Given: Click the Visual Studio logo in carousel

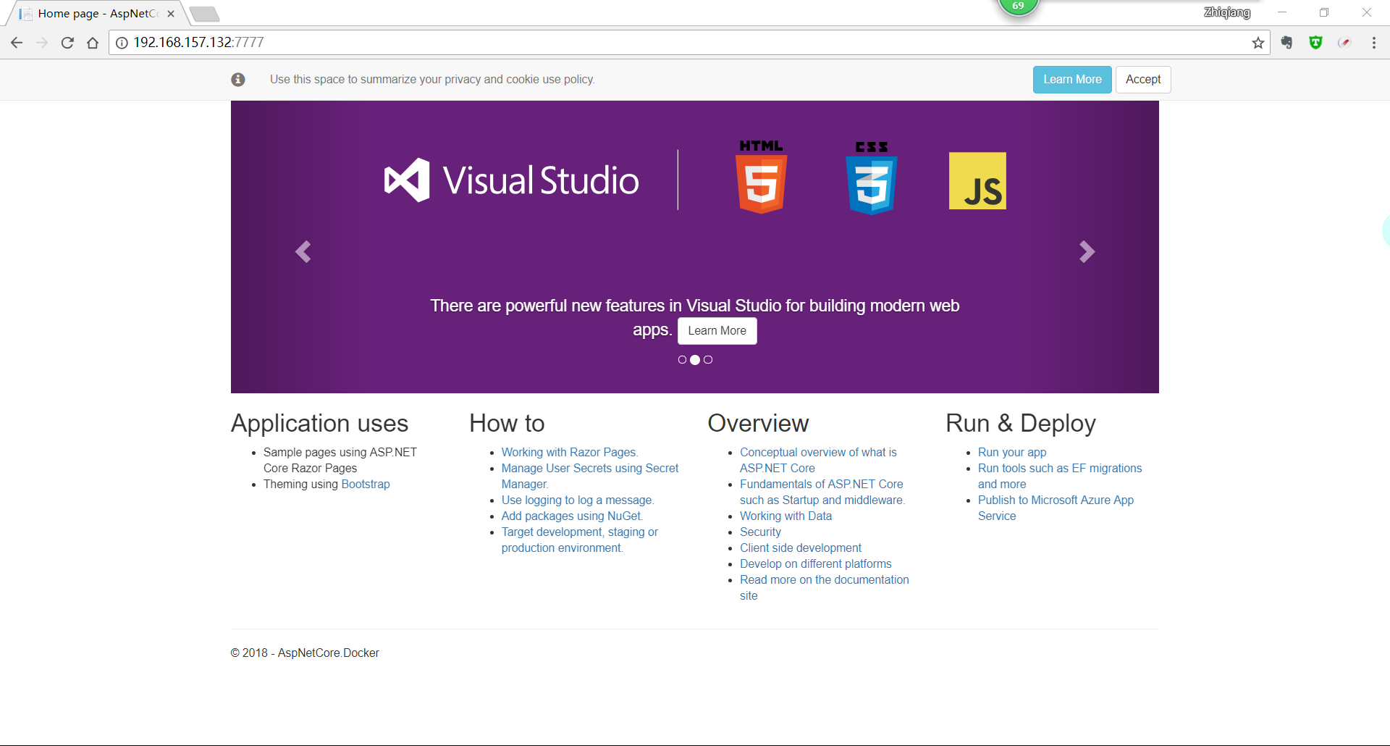Looking at the screenshot, I should click(511, 180).
